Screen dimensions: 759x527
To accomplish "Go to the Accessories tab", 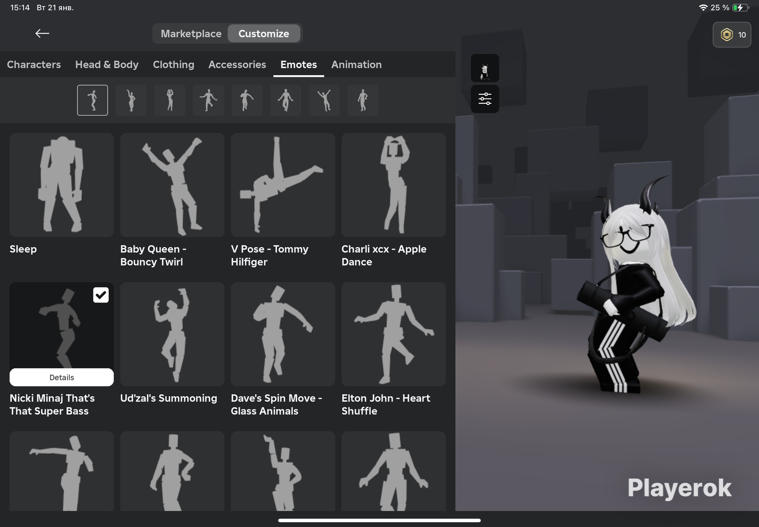I will (237, 64).
